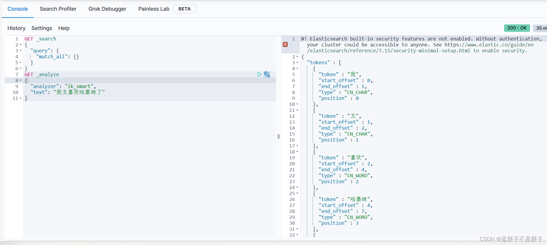Image resolution: width=547 pixels, height=245 pixels.
Task: Collapse the tokens array at response line 3
Action: (297, 62)
